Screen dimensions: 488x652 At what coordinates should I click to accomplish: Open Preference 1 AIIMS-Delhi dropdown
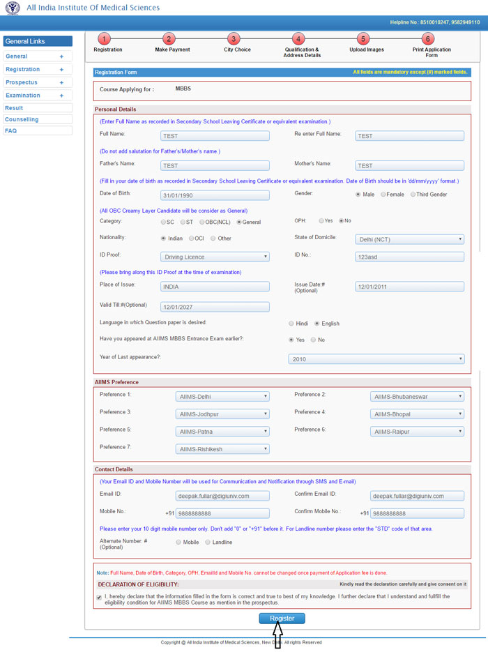click(x=222, y=396)
